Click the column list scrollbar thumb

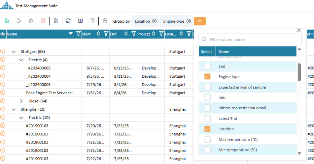(x=299, y=72)
